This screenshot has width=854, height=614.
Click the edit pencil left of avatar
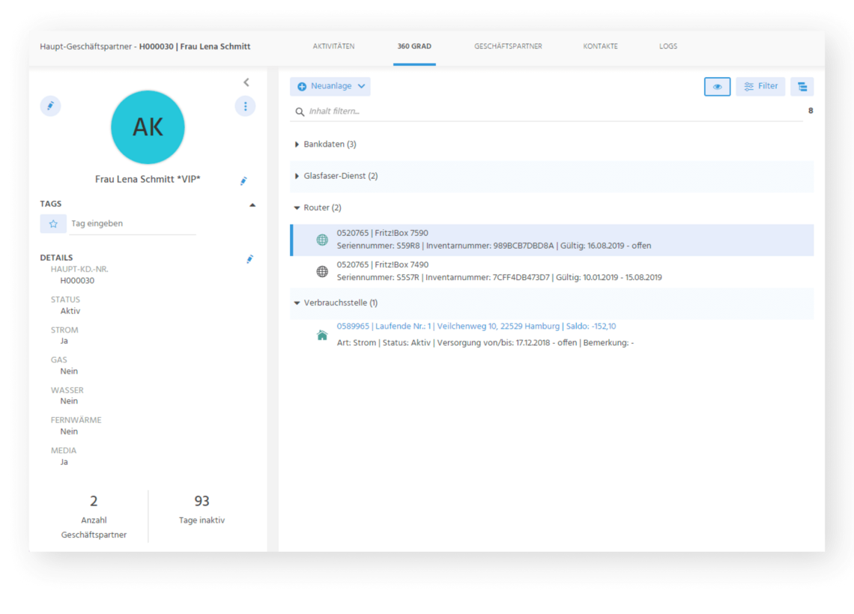point(50,106)
